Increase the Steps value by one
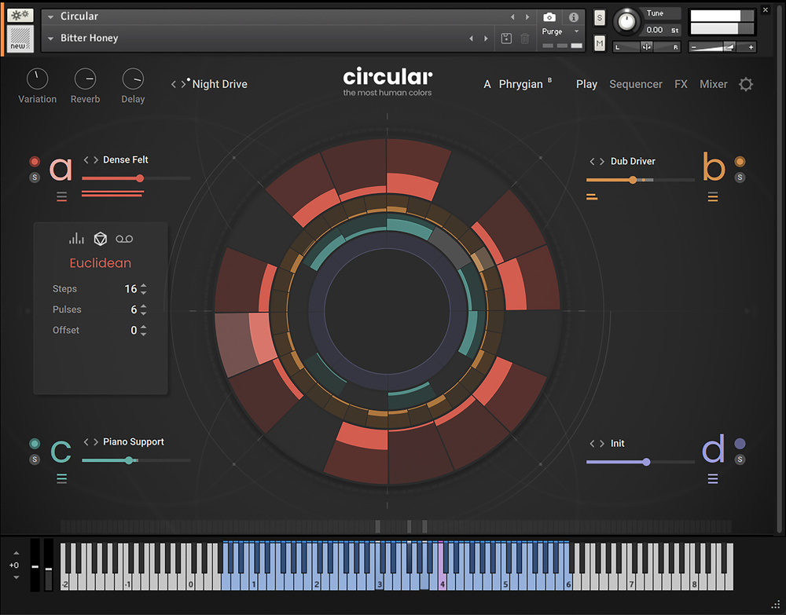 (x=143, y=286)
